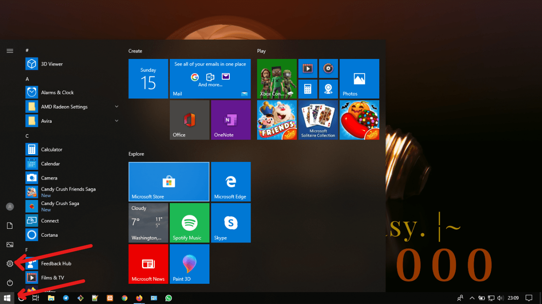Launch the Microsoft Edge tile
Viewport: 542px width, 304px height.
(x=231, y=181)
